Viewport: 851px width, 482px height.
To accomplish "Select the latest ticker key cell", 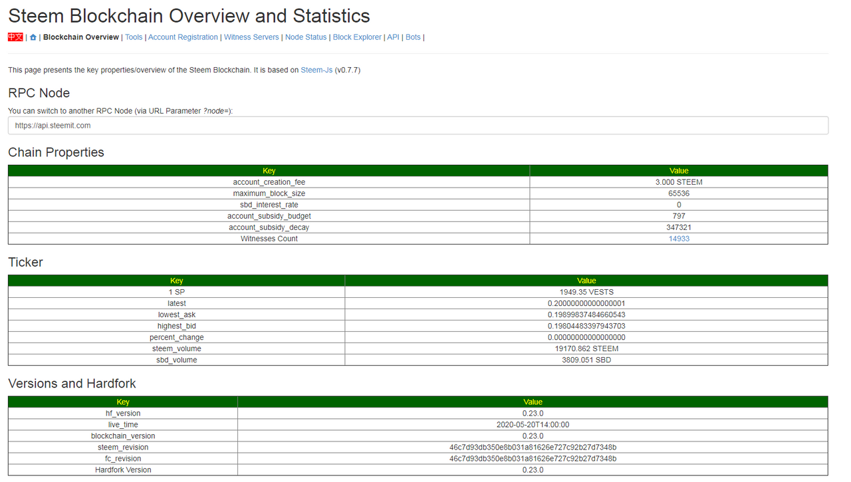I will click(x=177, y=303).
